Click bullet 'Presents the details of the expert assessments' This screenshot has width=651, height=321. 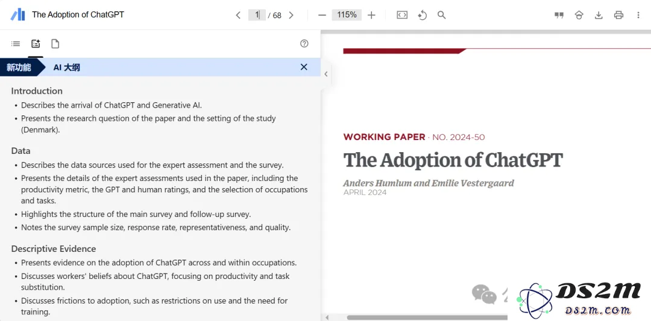tap(165, 189)
